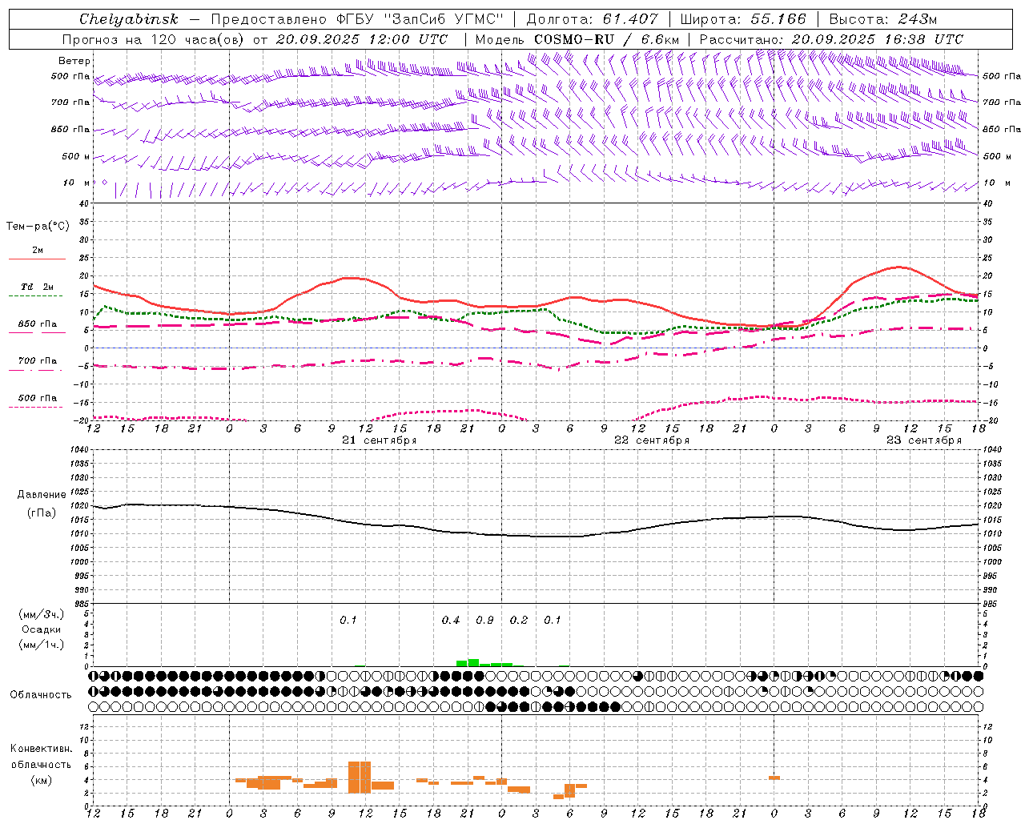Click the Конвективн. convective cloud label
The image size is (1025, 820).
point(41,749)
